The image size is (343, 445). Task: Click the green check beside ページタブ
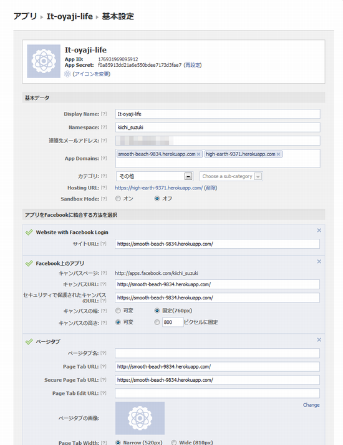29,342
